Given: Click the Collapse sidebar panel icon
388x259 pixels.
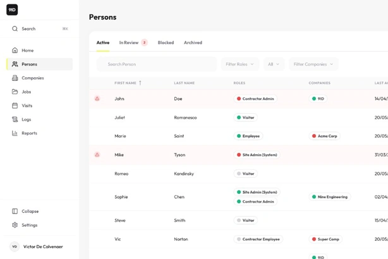Looking at the screenshot, I should (x=15, y=211).
